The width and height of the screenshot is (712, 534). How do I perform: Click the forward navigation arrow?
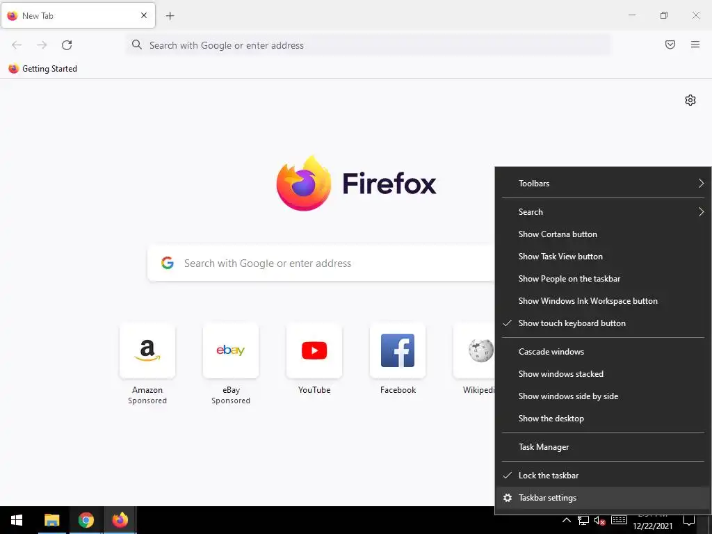point(42,45)
